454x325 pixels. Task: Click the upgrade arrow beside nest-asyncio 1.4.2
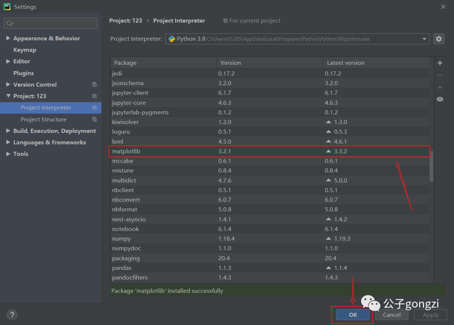point(328,219)
